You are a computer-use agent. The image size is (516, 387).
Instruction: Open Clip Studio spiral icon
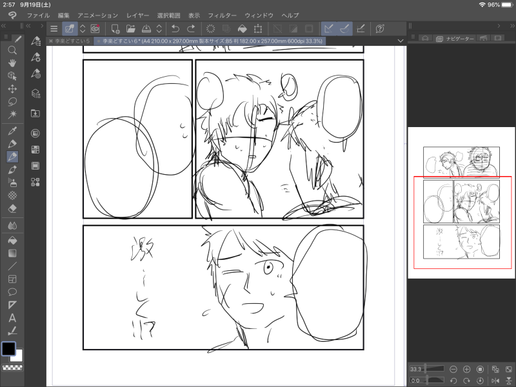[x=95, y=29]
